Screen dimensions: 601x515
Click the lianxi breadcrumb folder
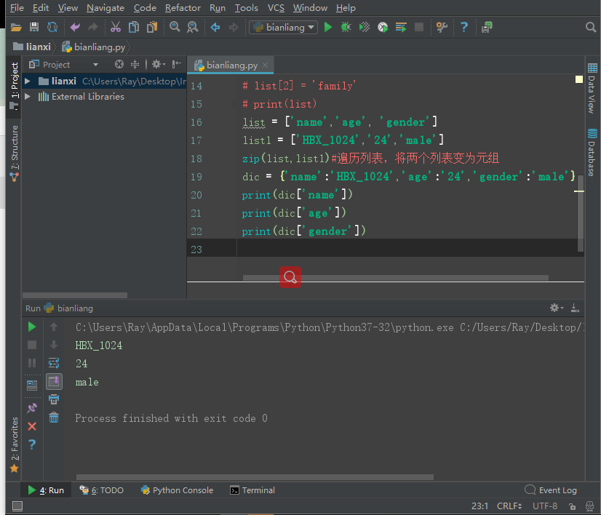pos(32,47)
